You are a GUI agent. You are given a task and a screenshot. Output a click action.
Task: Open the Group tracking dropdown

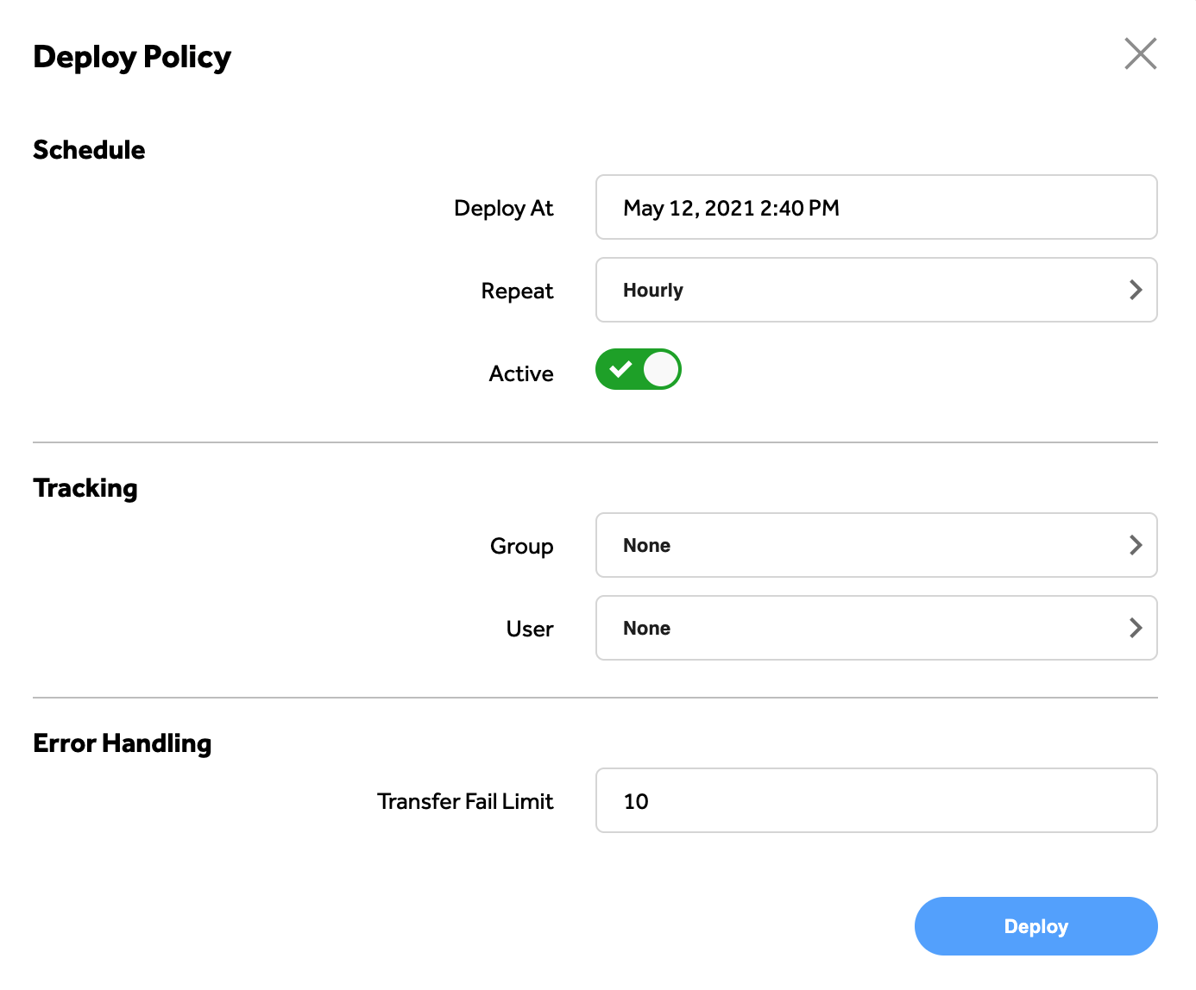pyautogui.click(x=876, y=545)
